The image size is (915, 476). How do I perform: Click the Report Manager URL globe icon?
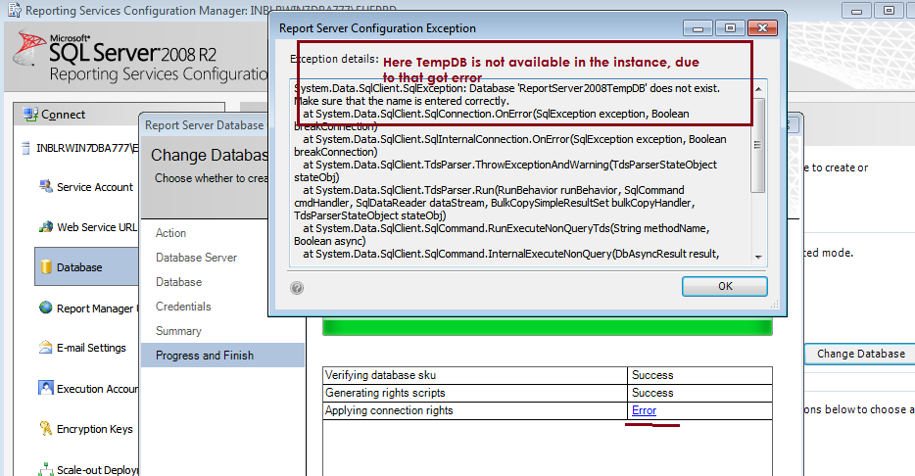45,308
